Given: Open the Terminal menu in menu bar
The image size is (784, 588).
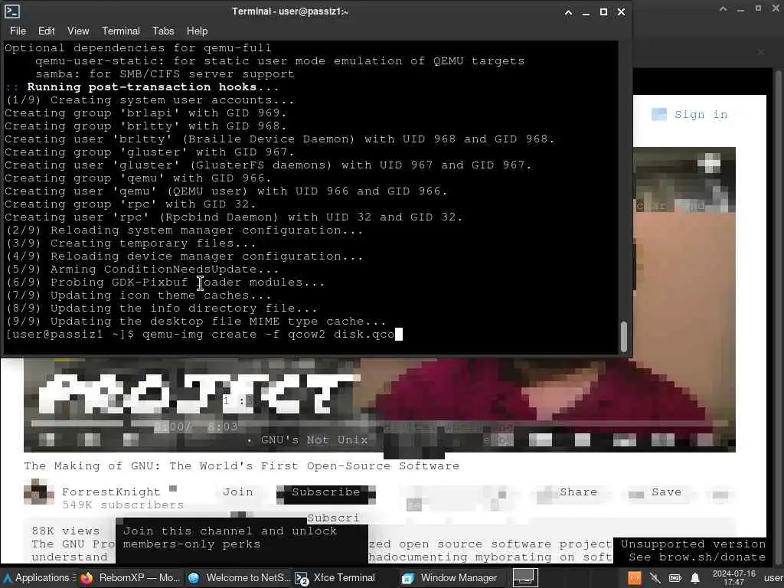Looking at the screenshot, I should click(x=121, y=31).
